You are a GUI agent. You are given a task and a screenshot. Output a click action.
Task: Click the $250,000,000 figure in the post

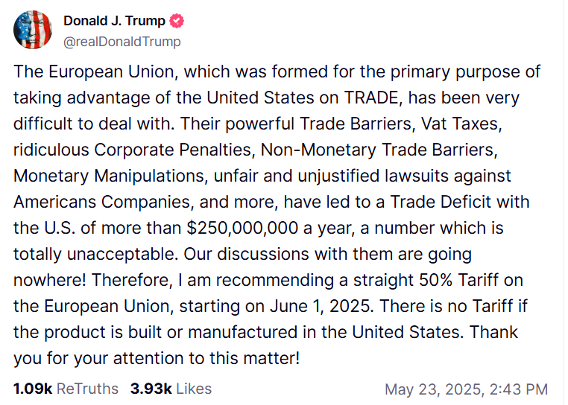coord(242,228)
